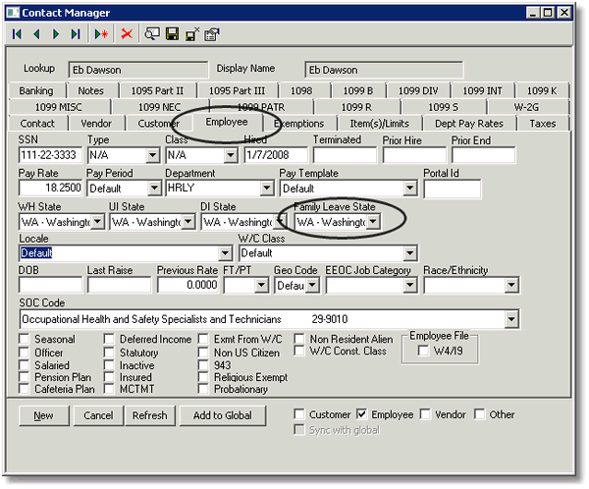Click the save-and-close disk icon
The height and width of the screenshot is (489, 589).
[192, 34]
